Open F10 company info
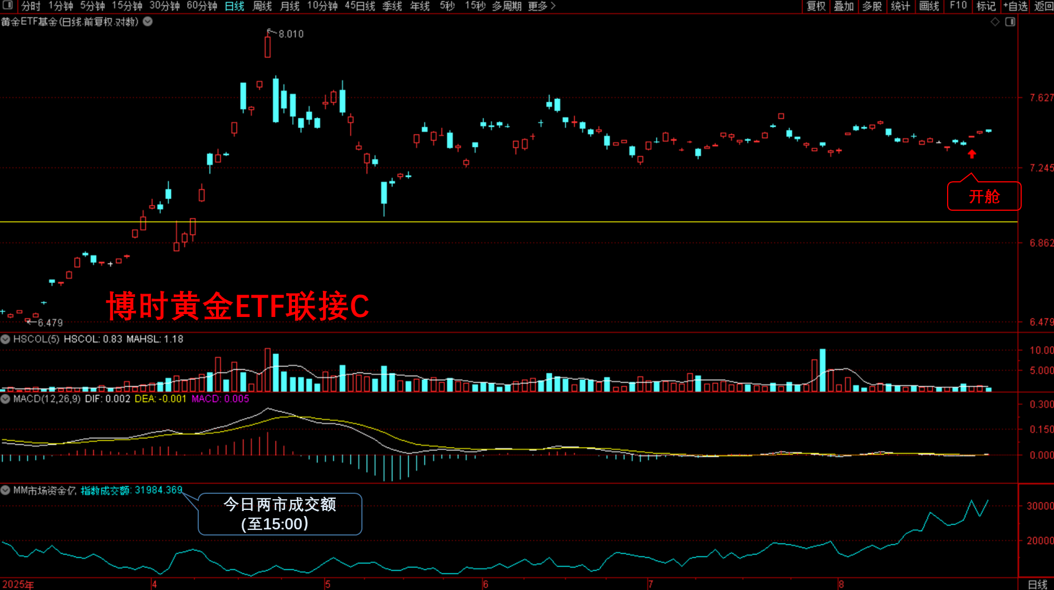The image size is (1054, 590). pyautogui.click(x=958, y=6)
